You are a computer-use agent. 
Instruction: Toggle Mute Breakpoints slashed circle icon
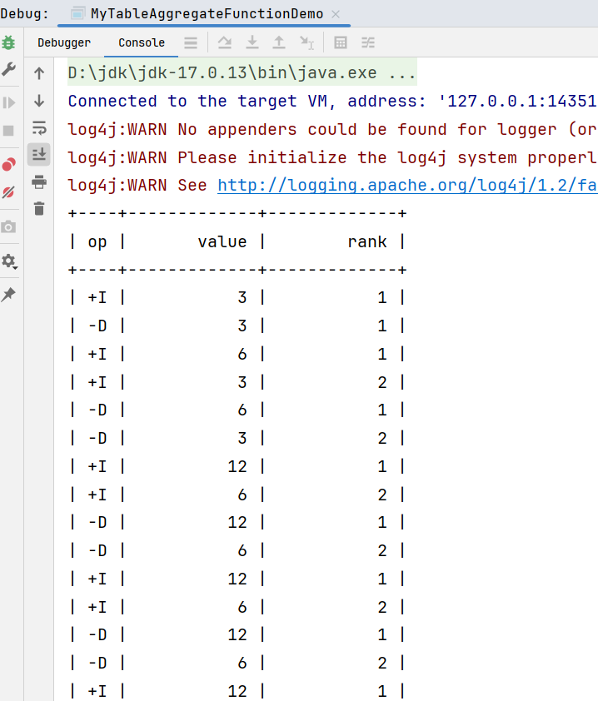(8, 192)
